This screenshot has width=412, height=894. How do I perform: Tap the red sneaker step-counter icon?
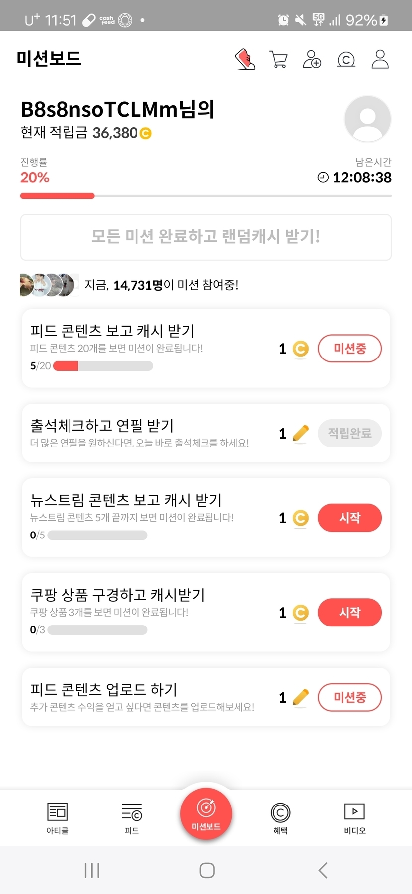point(245,59)
